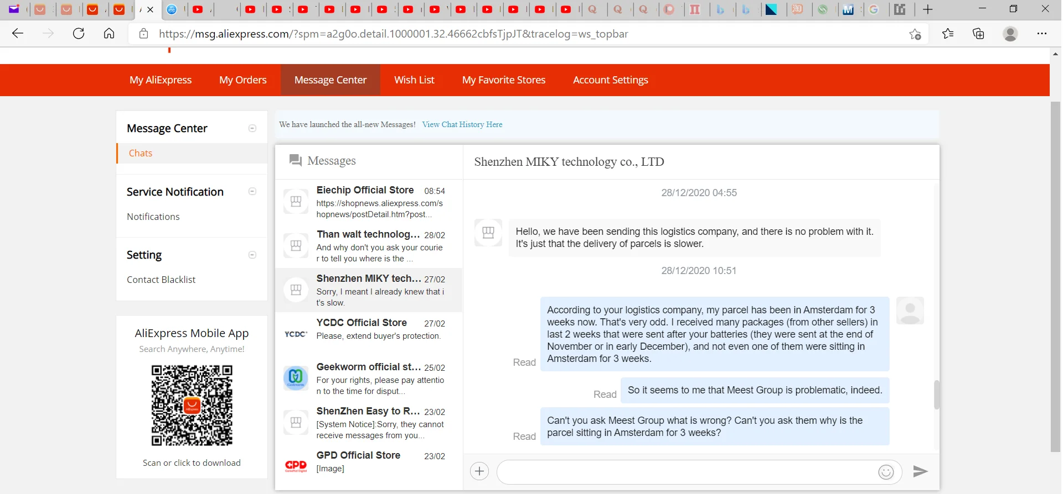Open browser Settings and more menu
Viewport: 1063px width, 494px height.
[x=1041, y=34]
